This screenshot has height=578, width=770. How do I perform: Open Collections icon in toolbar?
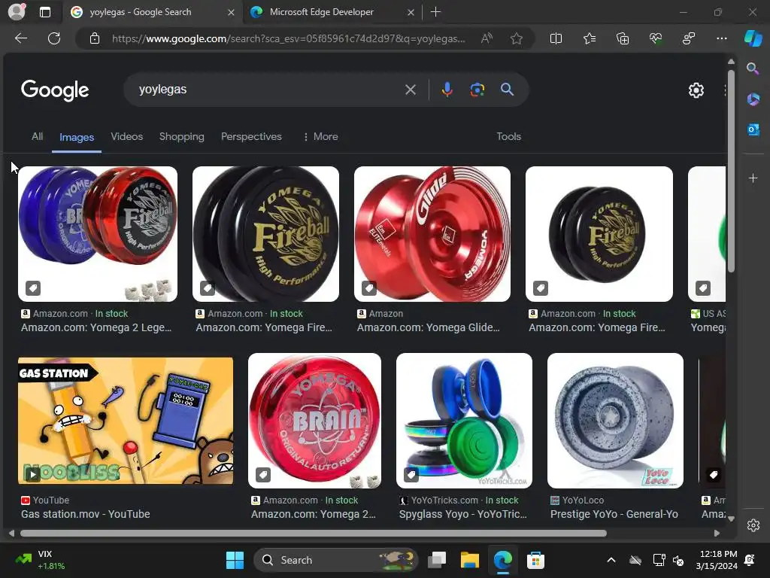pyautogui.click(x=622, y=38)
